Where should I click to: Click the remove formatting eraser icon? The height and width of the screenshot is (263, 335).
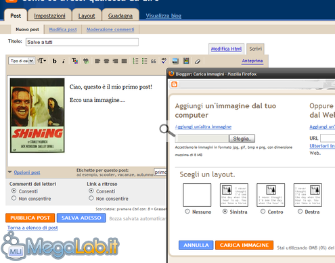[198, 61]
